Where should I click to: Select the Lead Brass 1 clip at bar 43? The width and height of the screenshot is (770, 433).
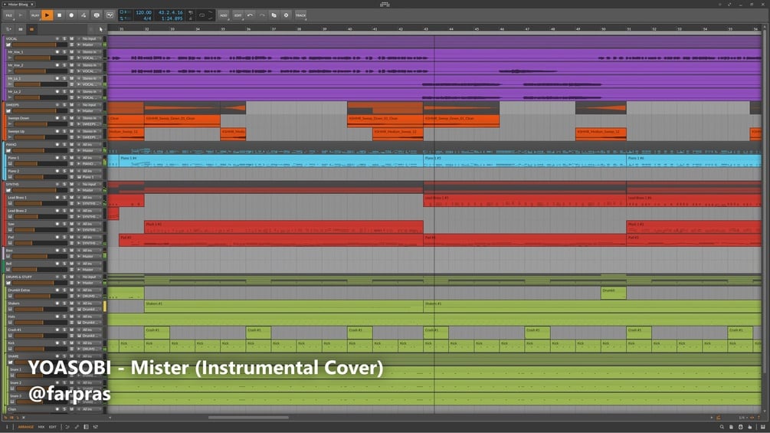[525, 200]
